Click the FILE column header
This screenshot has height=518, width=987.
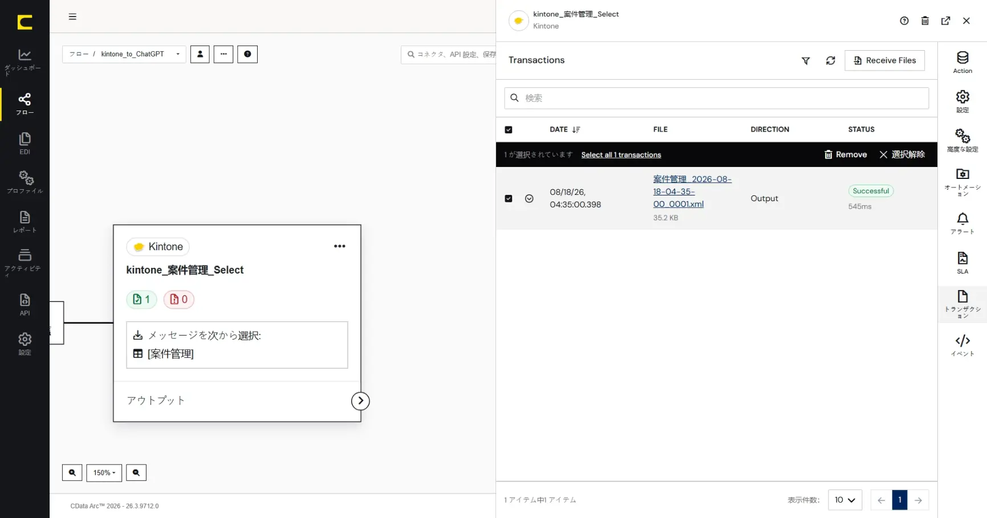point(660,129)
